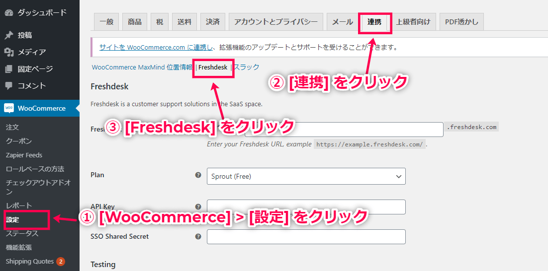The width and height of the screenshot is (548, 271).
Task: Click the comment bubble icon beside コメント
Action: coord(9,85)
